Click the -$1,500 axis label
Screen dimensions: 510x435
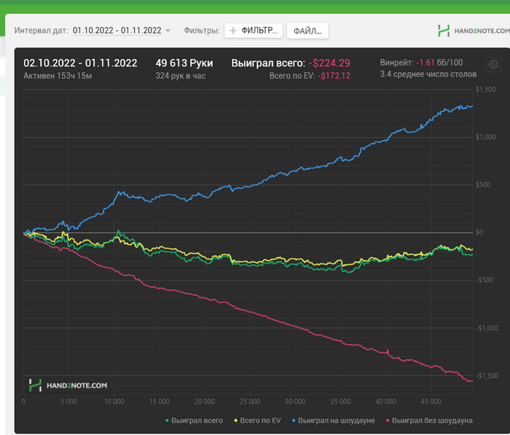pos(487,375)
